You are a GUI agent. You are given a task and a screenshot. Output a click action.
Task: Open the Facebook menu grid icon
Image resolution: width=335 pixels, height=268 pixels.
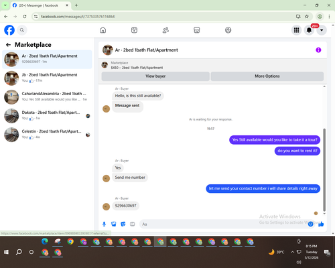coord(296,30)
